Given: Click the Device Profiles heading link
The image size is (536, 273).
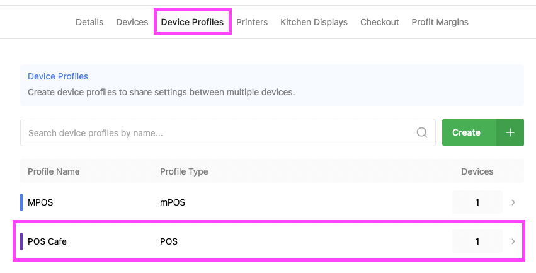Looking at the screenshot, I should click(58, 76).
